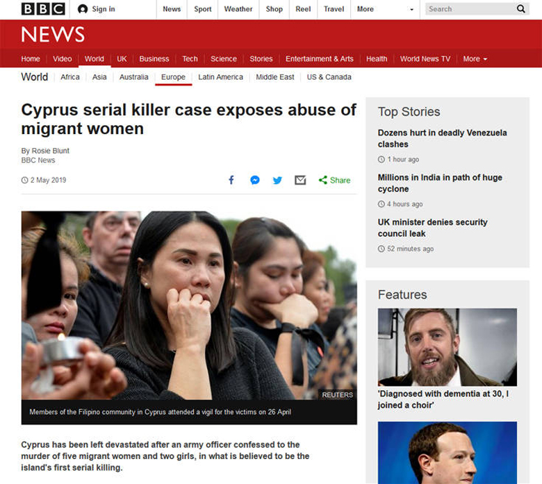Click the vigil article main photo
542x484 pixels.
tap(188, 306)
